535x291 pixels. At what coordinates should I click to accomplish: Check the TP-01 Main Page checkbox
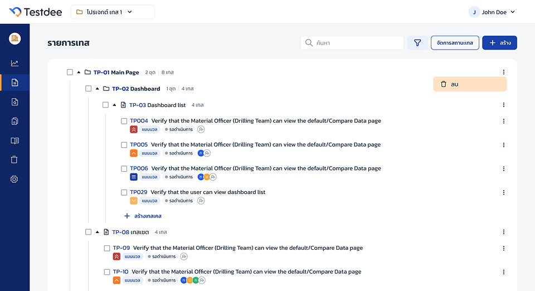(x=70, y=72)
